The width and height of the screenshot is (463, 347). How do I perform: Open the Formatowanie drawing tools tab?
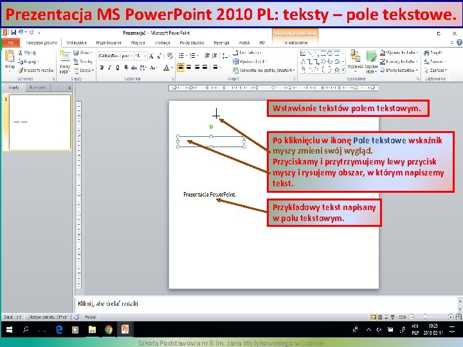[295, 43]
